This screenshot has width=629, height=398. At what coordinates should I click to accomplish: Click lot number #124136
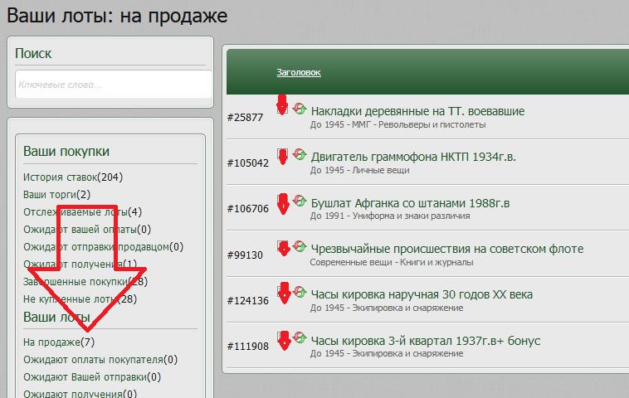(x=248, y=301)
